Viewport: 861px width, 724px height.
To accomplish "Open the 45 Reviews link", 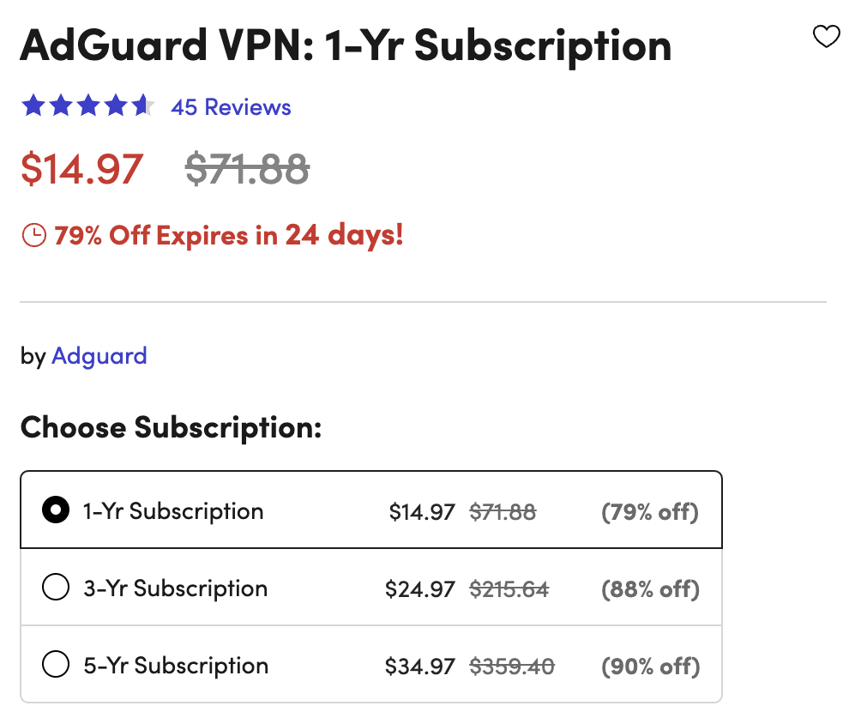I will click(x=231, y=107).
